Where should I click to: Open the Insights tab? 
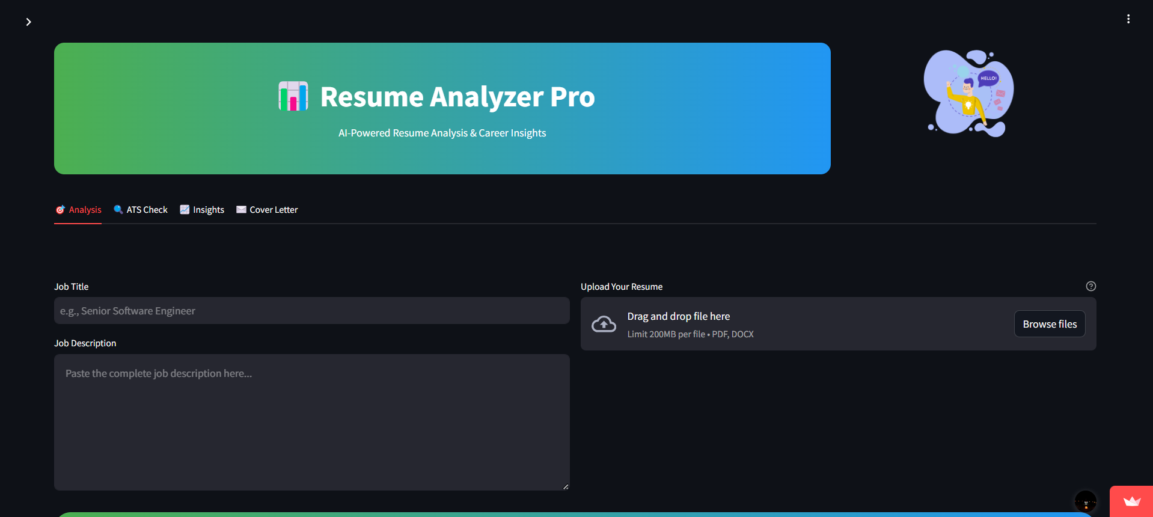202,210
